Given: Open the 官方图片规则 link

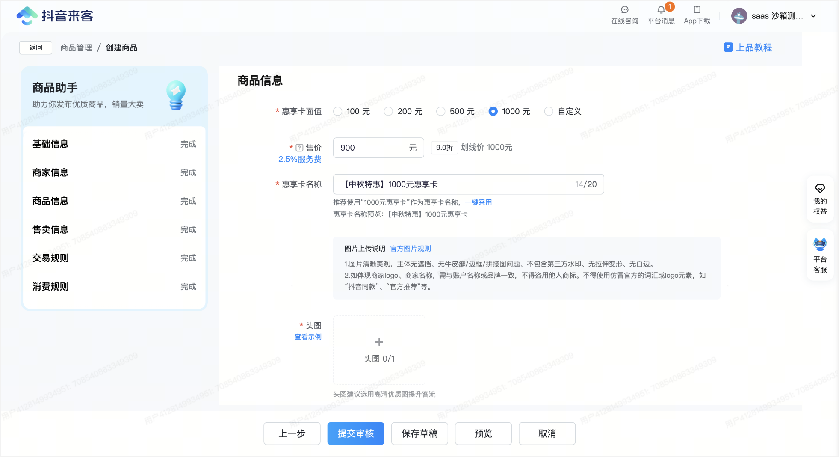Looking at the screenshot, I should coord(410,249).
